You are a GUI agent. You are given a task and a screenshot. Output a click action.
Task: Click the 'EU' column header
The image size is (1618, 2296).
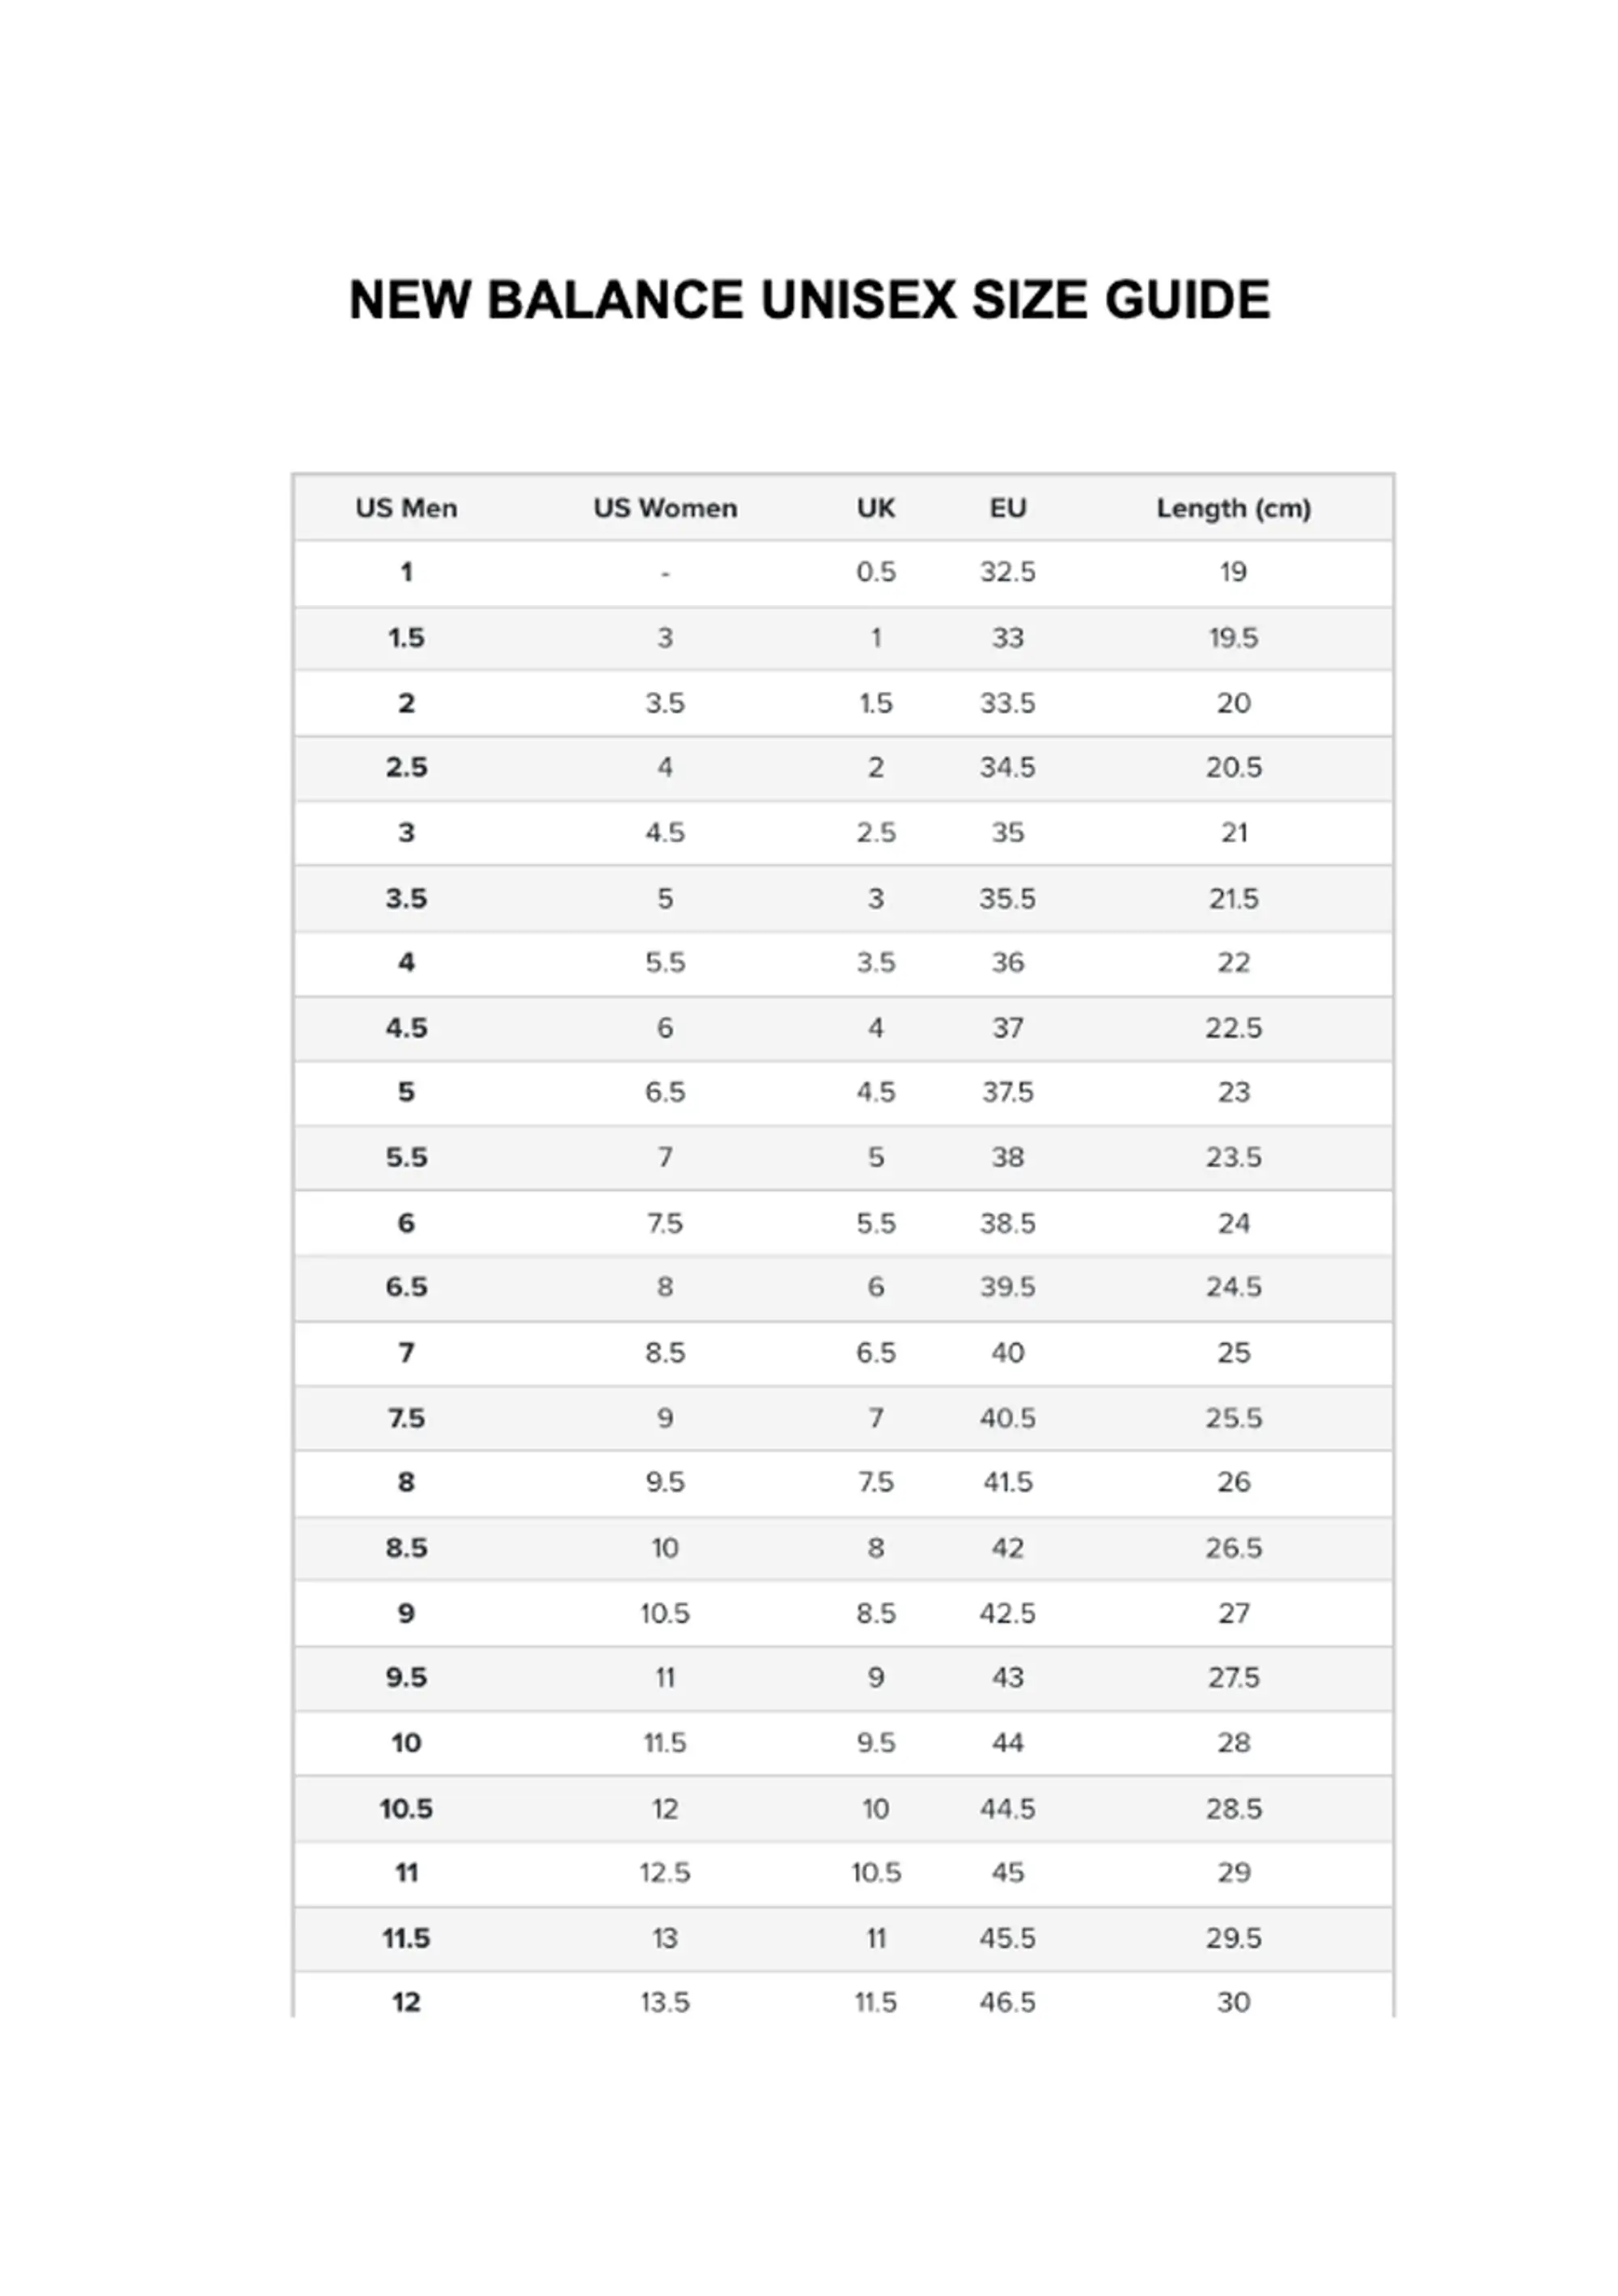(1007, 508)
